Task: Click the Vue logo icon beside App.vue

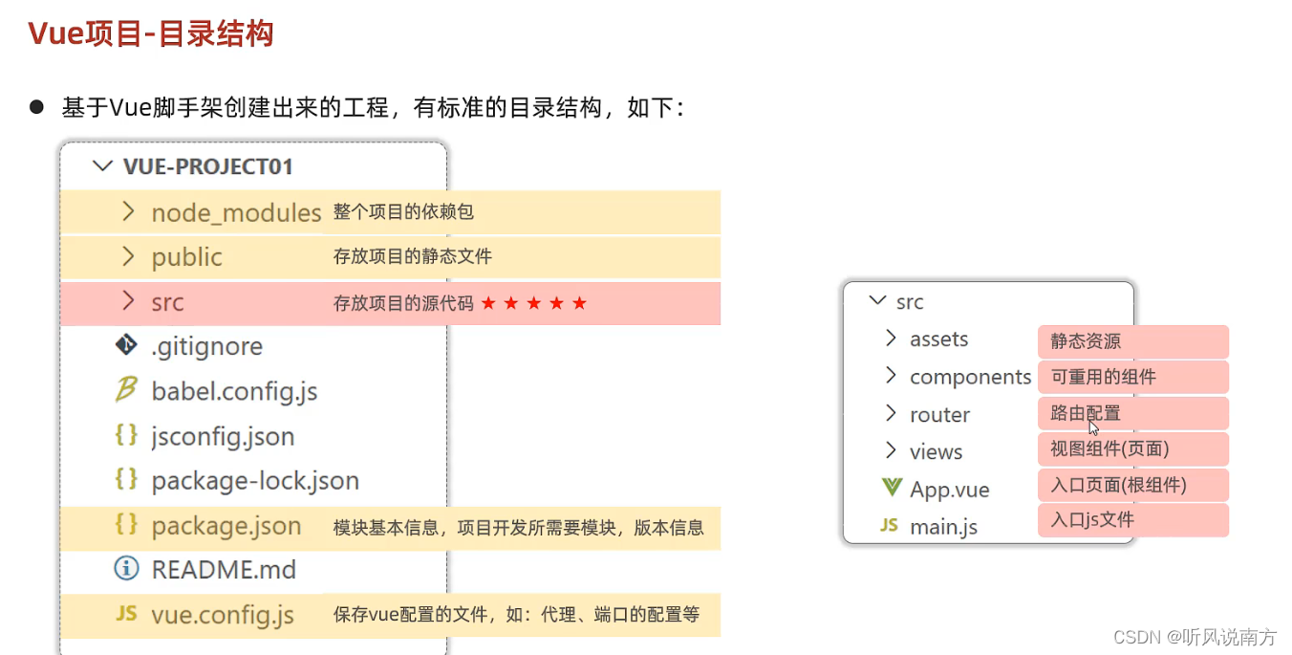Action: pyautogui.click(x=891, y=488)
